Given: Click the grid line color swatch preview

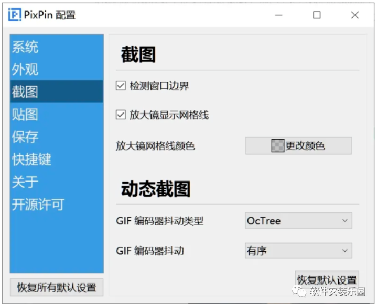Looking at the screenshot, I should (x=278, y=145).
